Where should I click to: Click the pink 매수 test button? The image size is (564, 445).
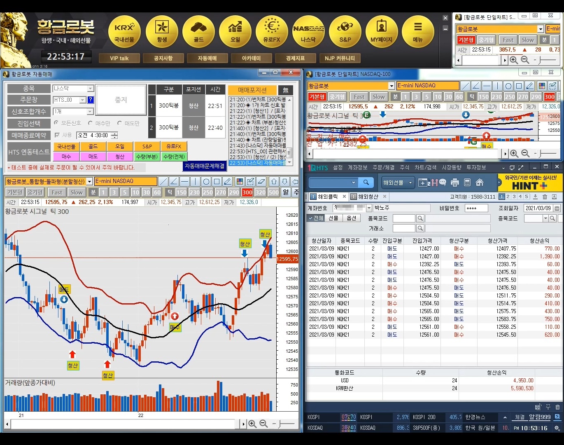[66, 157]
